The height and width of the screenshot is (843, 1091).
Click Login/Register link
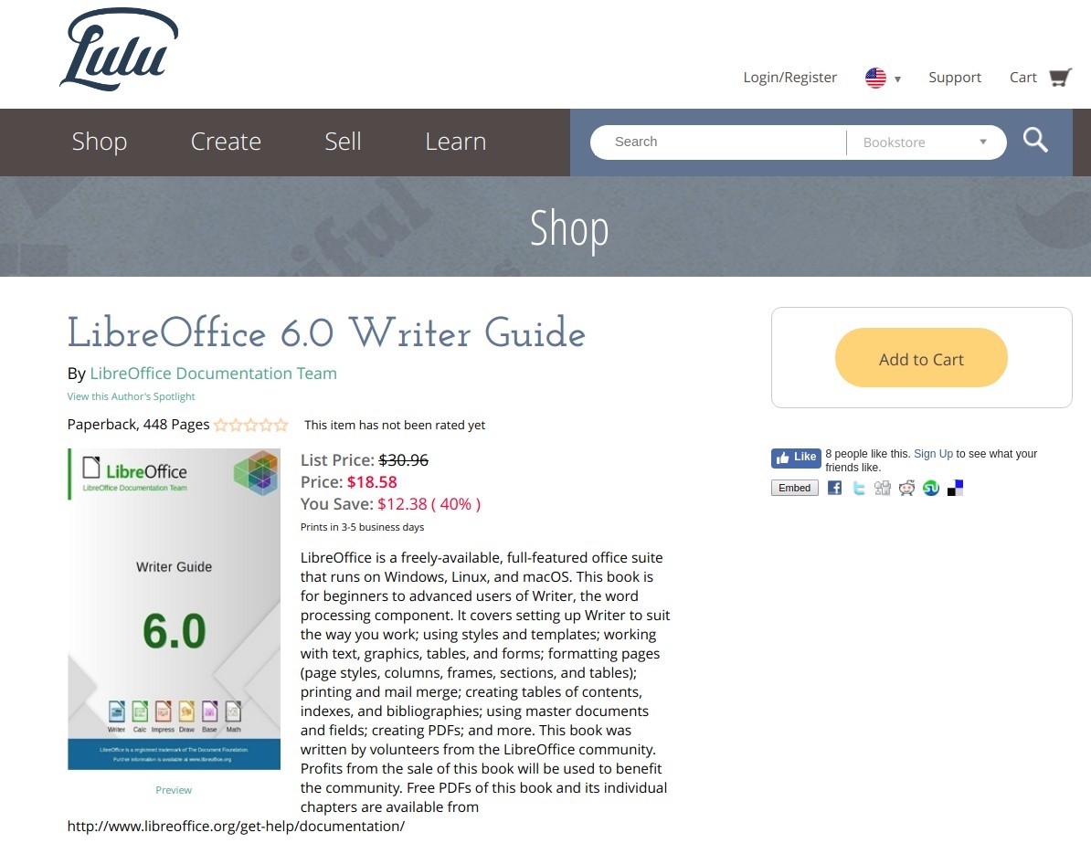789,78
